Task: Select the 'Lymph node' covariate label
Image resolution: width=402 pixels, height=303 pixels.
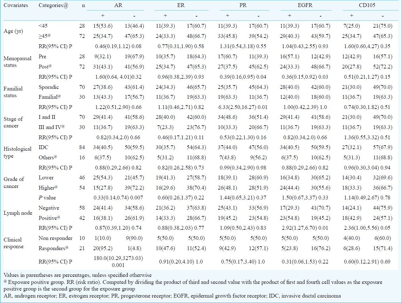Action: [x=18, y=213]
